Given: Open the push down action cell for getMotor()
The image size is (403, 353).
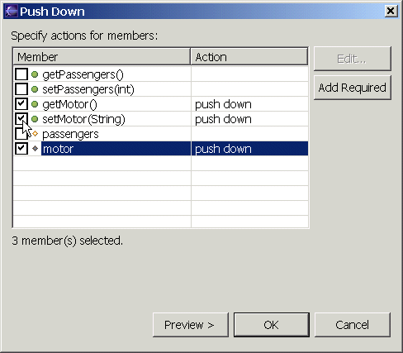Looking at the screenshot, I should coord(249,104).
